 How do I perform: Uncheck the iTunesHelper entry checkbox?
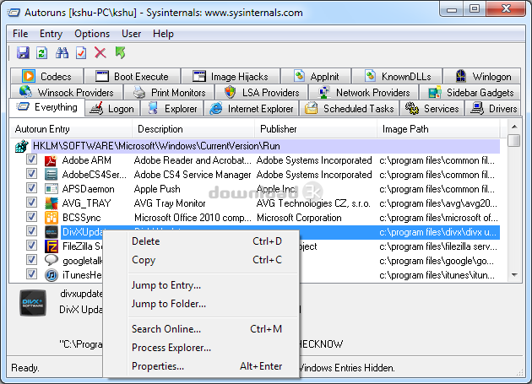point(31,273)
